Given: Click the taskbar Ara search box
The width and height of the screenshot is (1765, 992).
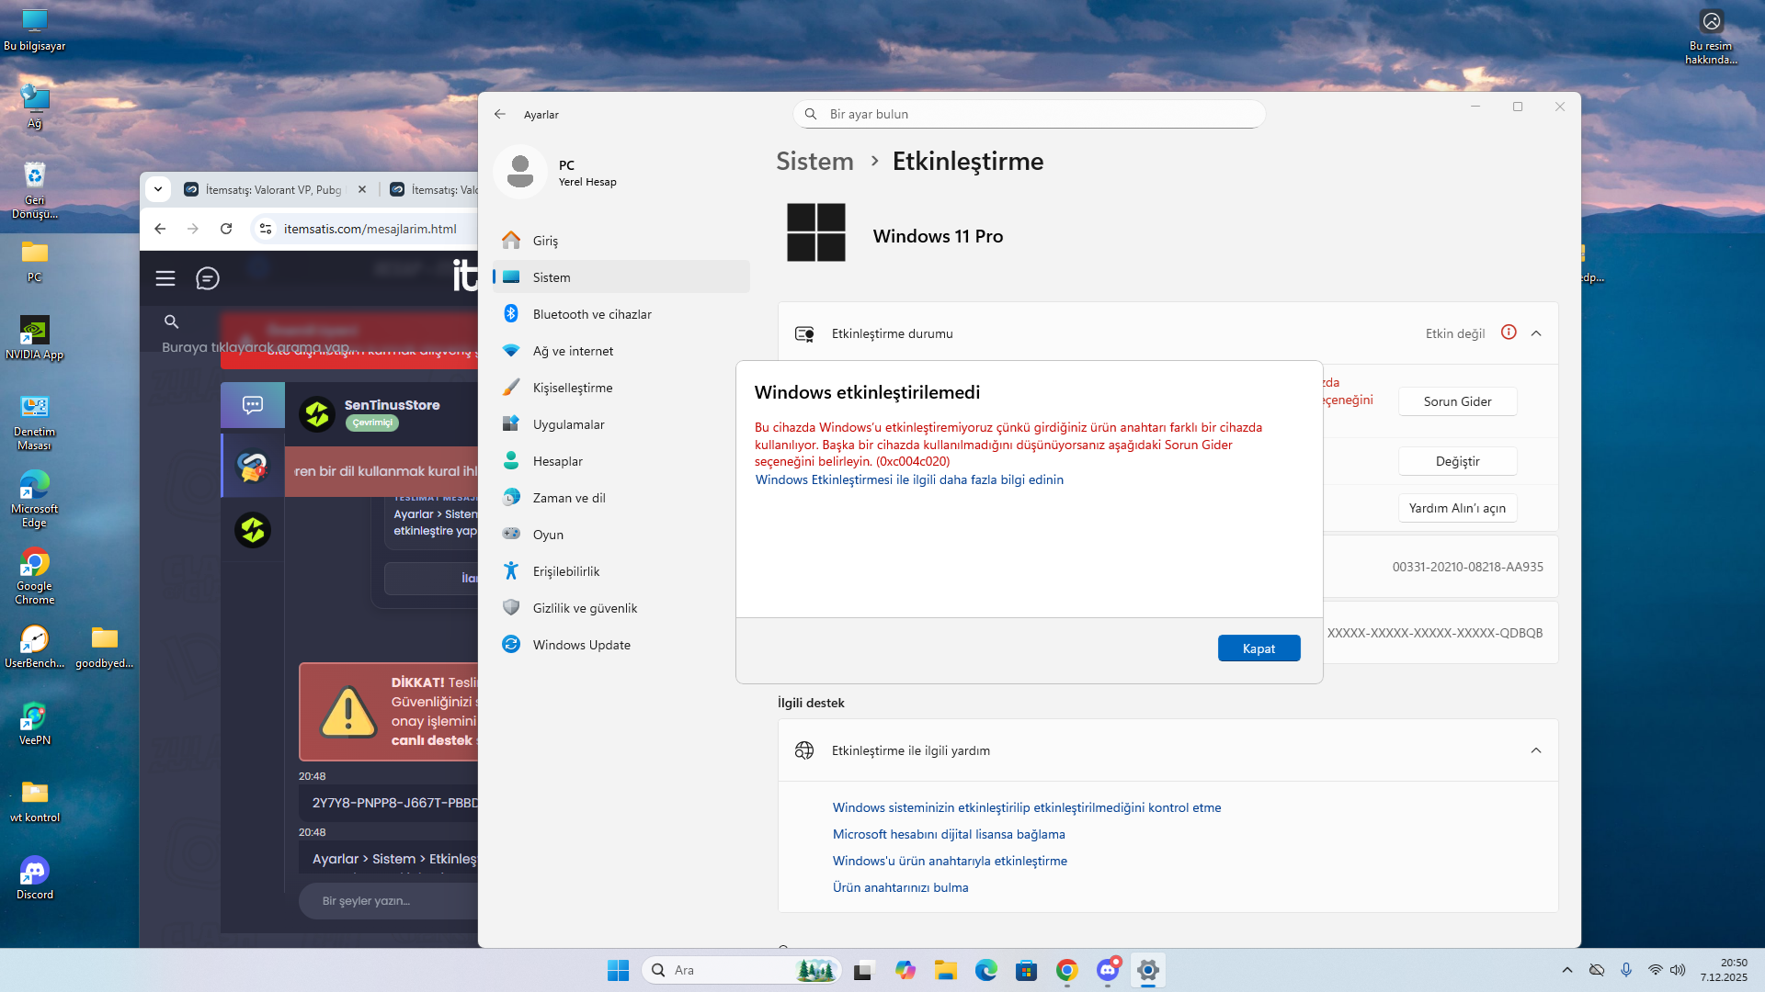Looking at the screenshot, I should coord(742,970).
